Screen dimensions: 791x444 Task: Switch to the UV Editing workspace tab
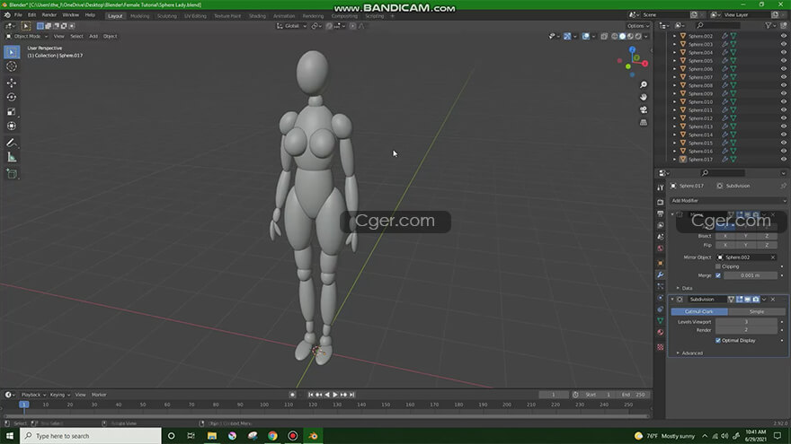(195, 16)
